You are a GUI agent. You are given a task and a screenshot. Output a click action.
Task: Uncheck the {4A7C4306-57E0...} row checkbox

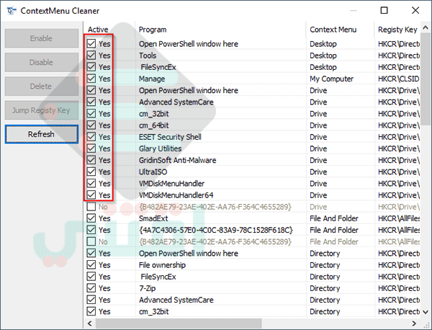tap(91, 230)
